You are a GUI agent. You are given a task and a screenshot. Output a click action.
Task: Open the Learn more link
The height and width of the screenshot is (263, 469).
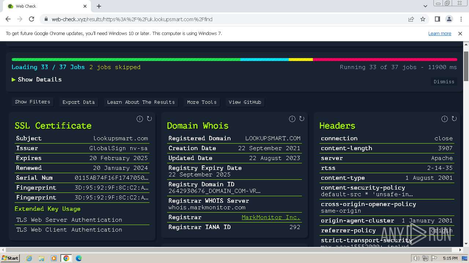click(x=440, y=33)
